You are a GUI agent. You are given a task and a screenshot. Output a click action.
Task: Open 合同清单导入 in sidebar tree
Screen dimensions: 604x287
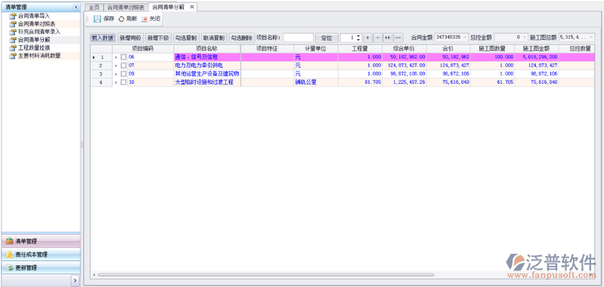[x=34, y=16]
